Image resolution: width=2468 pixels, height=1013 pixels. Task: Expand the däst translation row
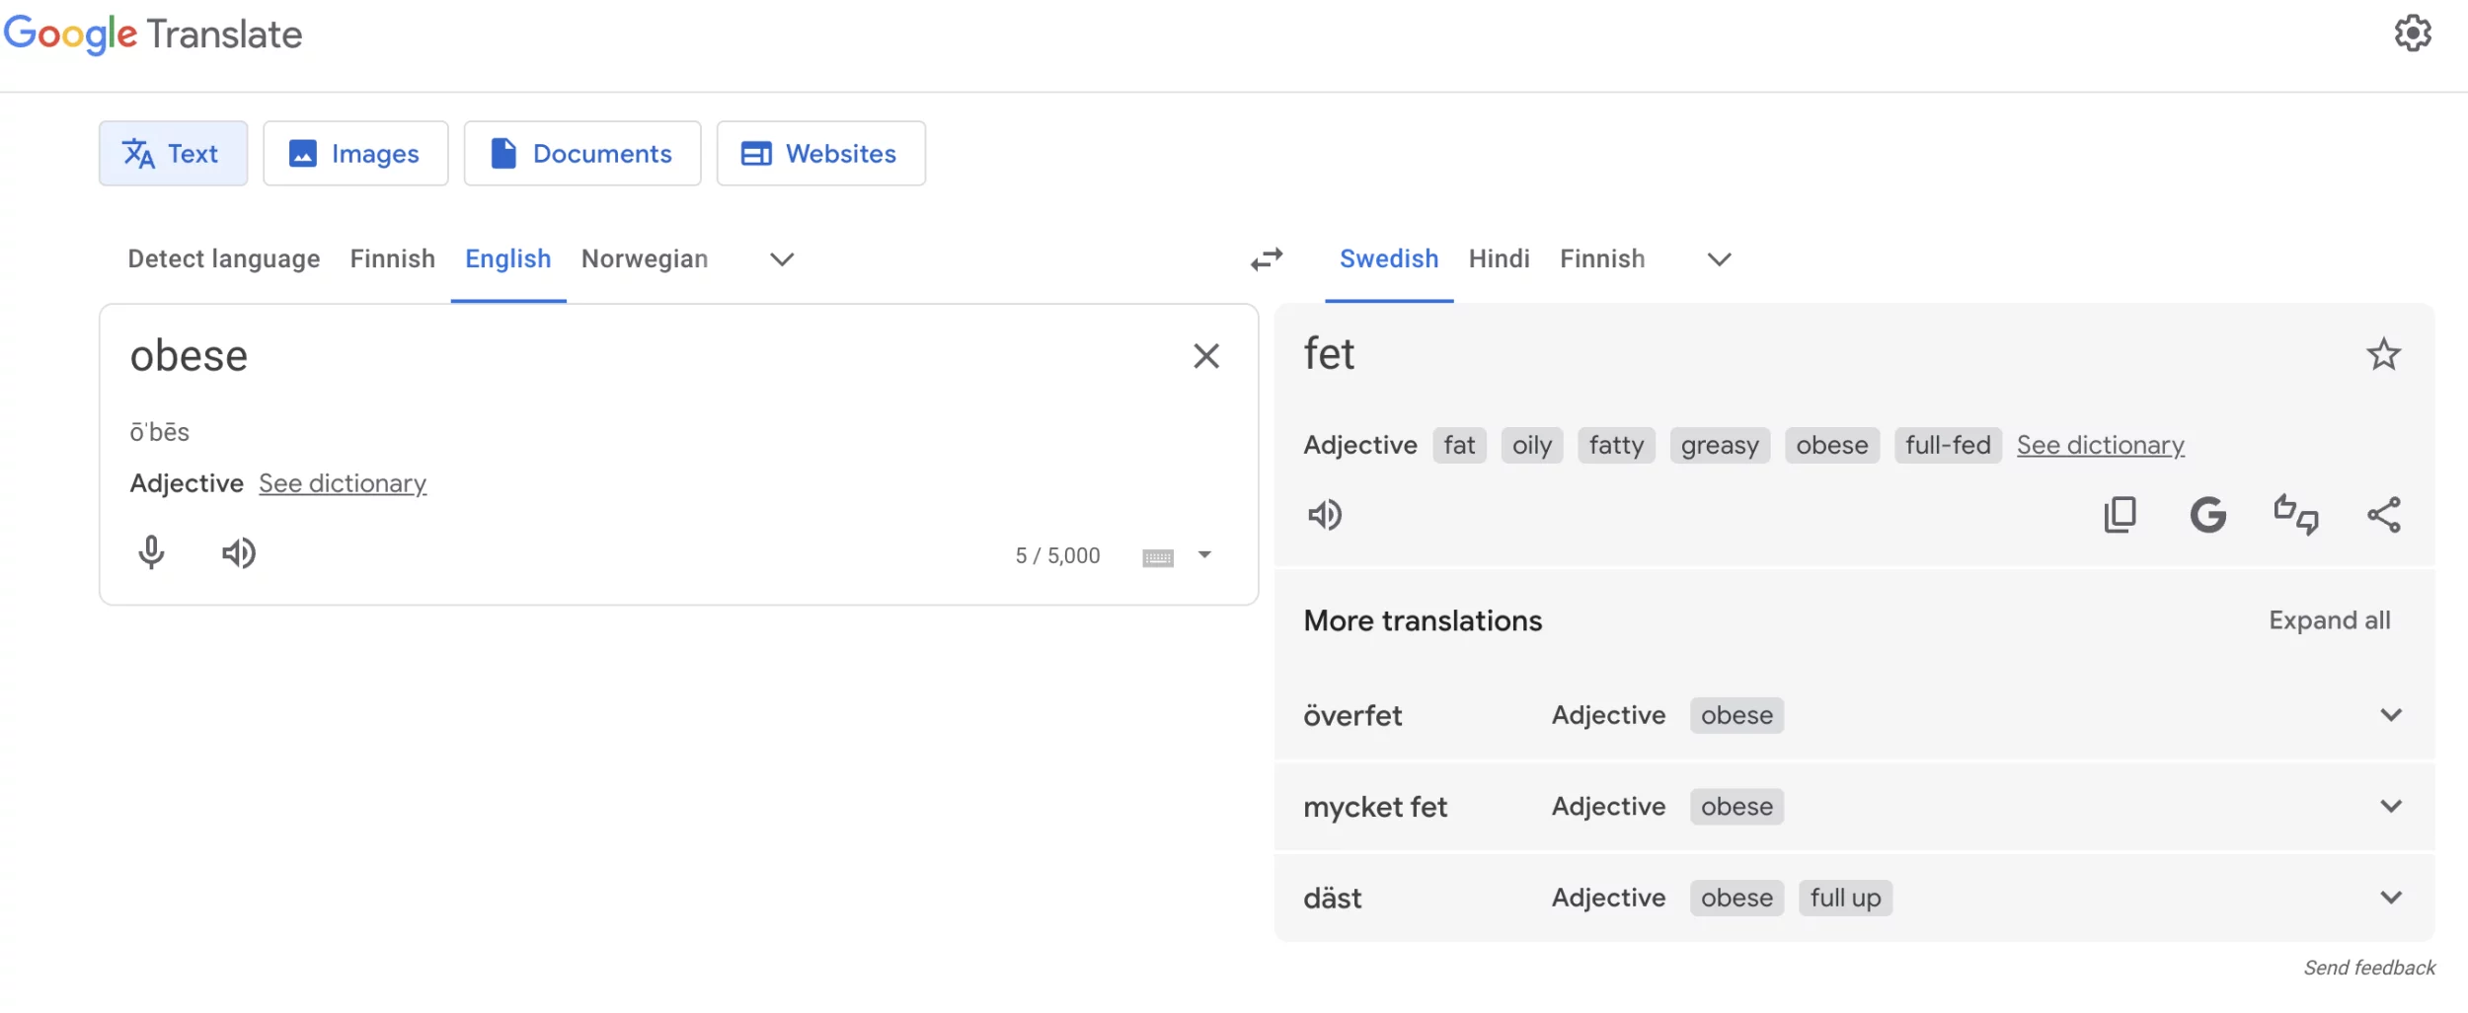pyautogui.click(x=2390, y=898)
